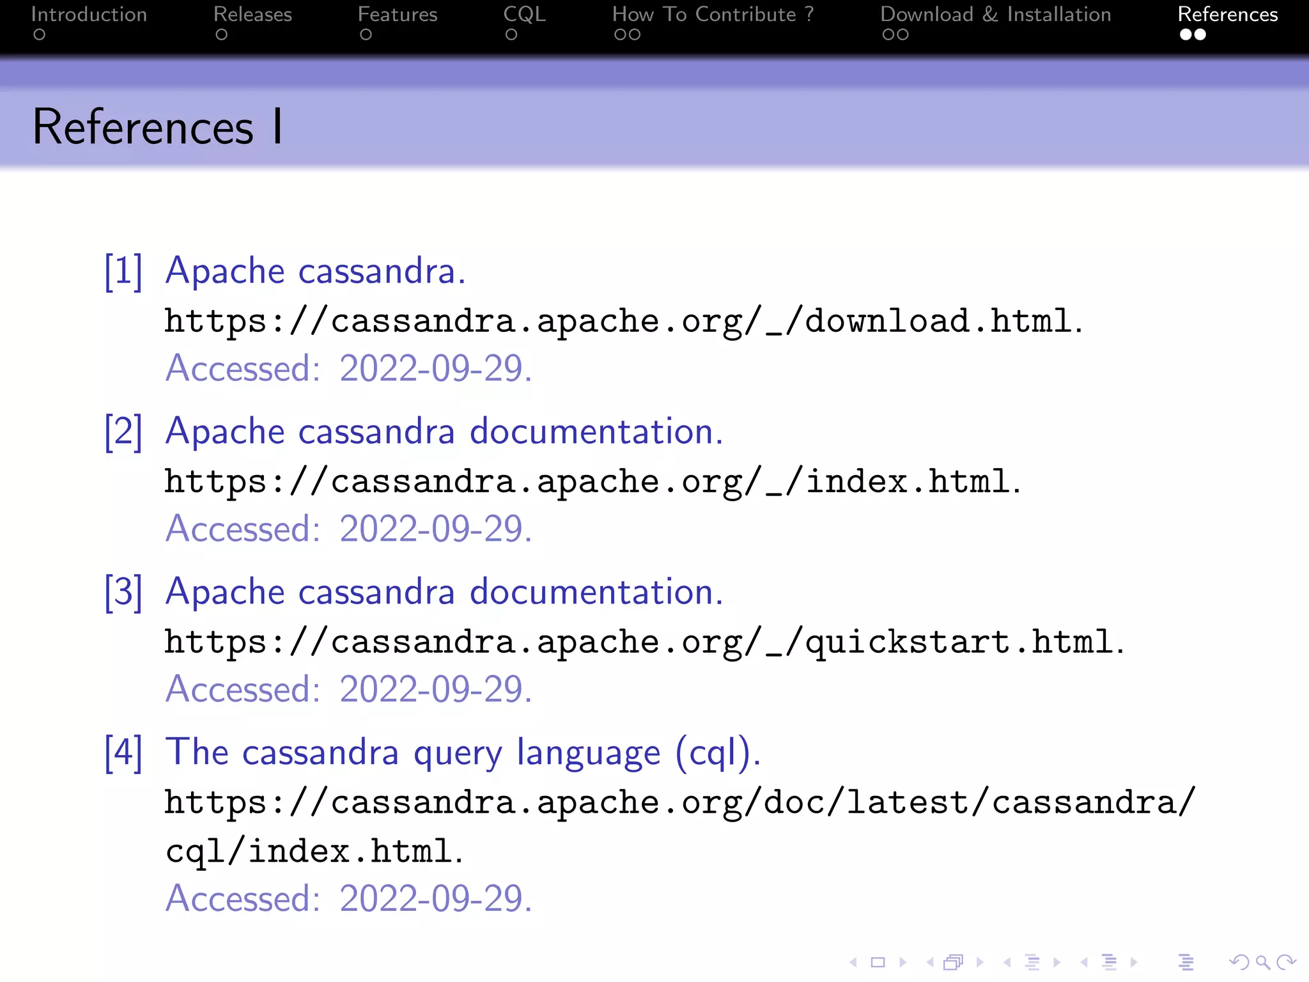
Task: Jump to the Features section
Action: [398, 14]
